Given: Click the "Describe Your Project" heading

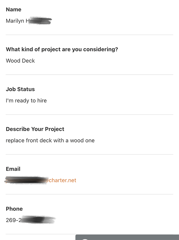Looking at the screenshot, I should [35, 129].
